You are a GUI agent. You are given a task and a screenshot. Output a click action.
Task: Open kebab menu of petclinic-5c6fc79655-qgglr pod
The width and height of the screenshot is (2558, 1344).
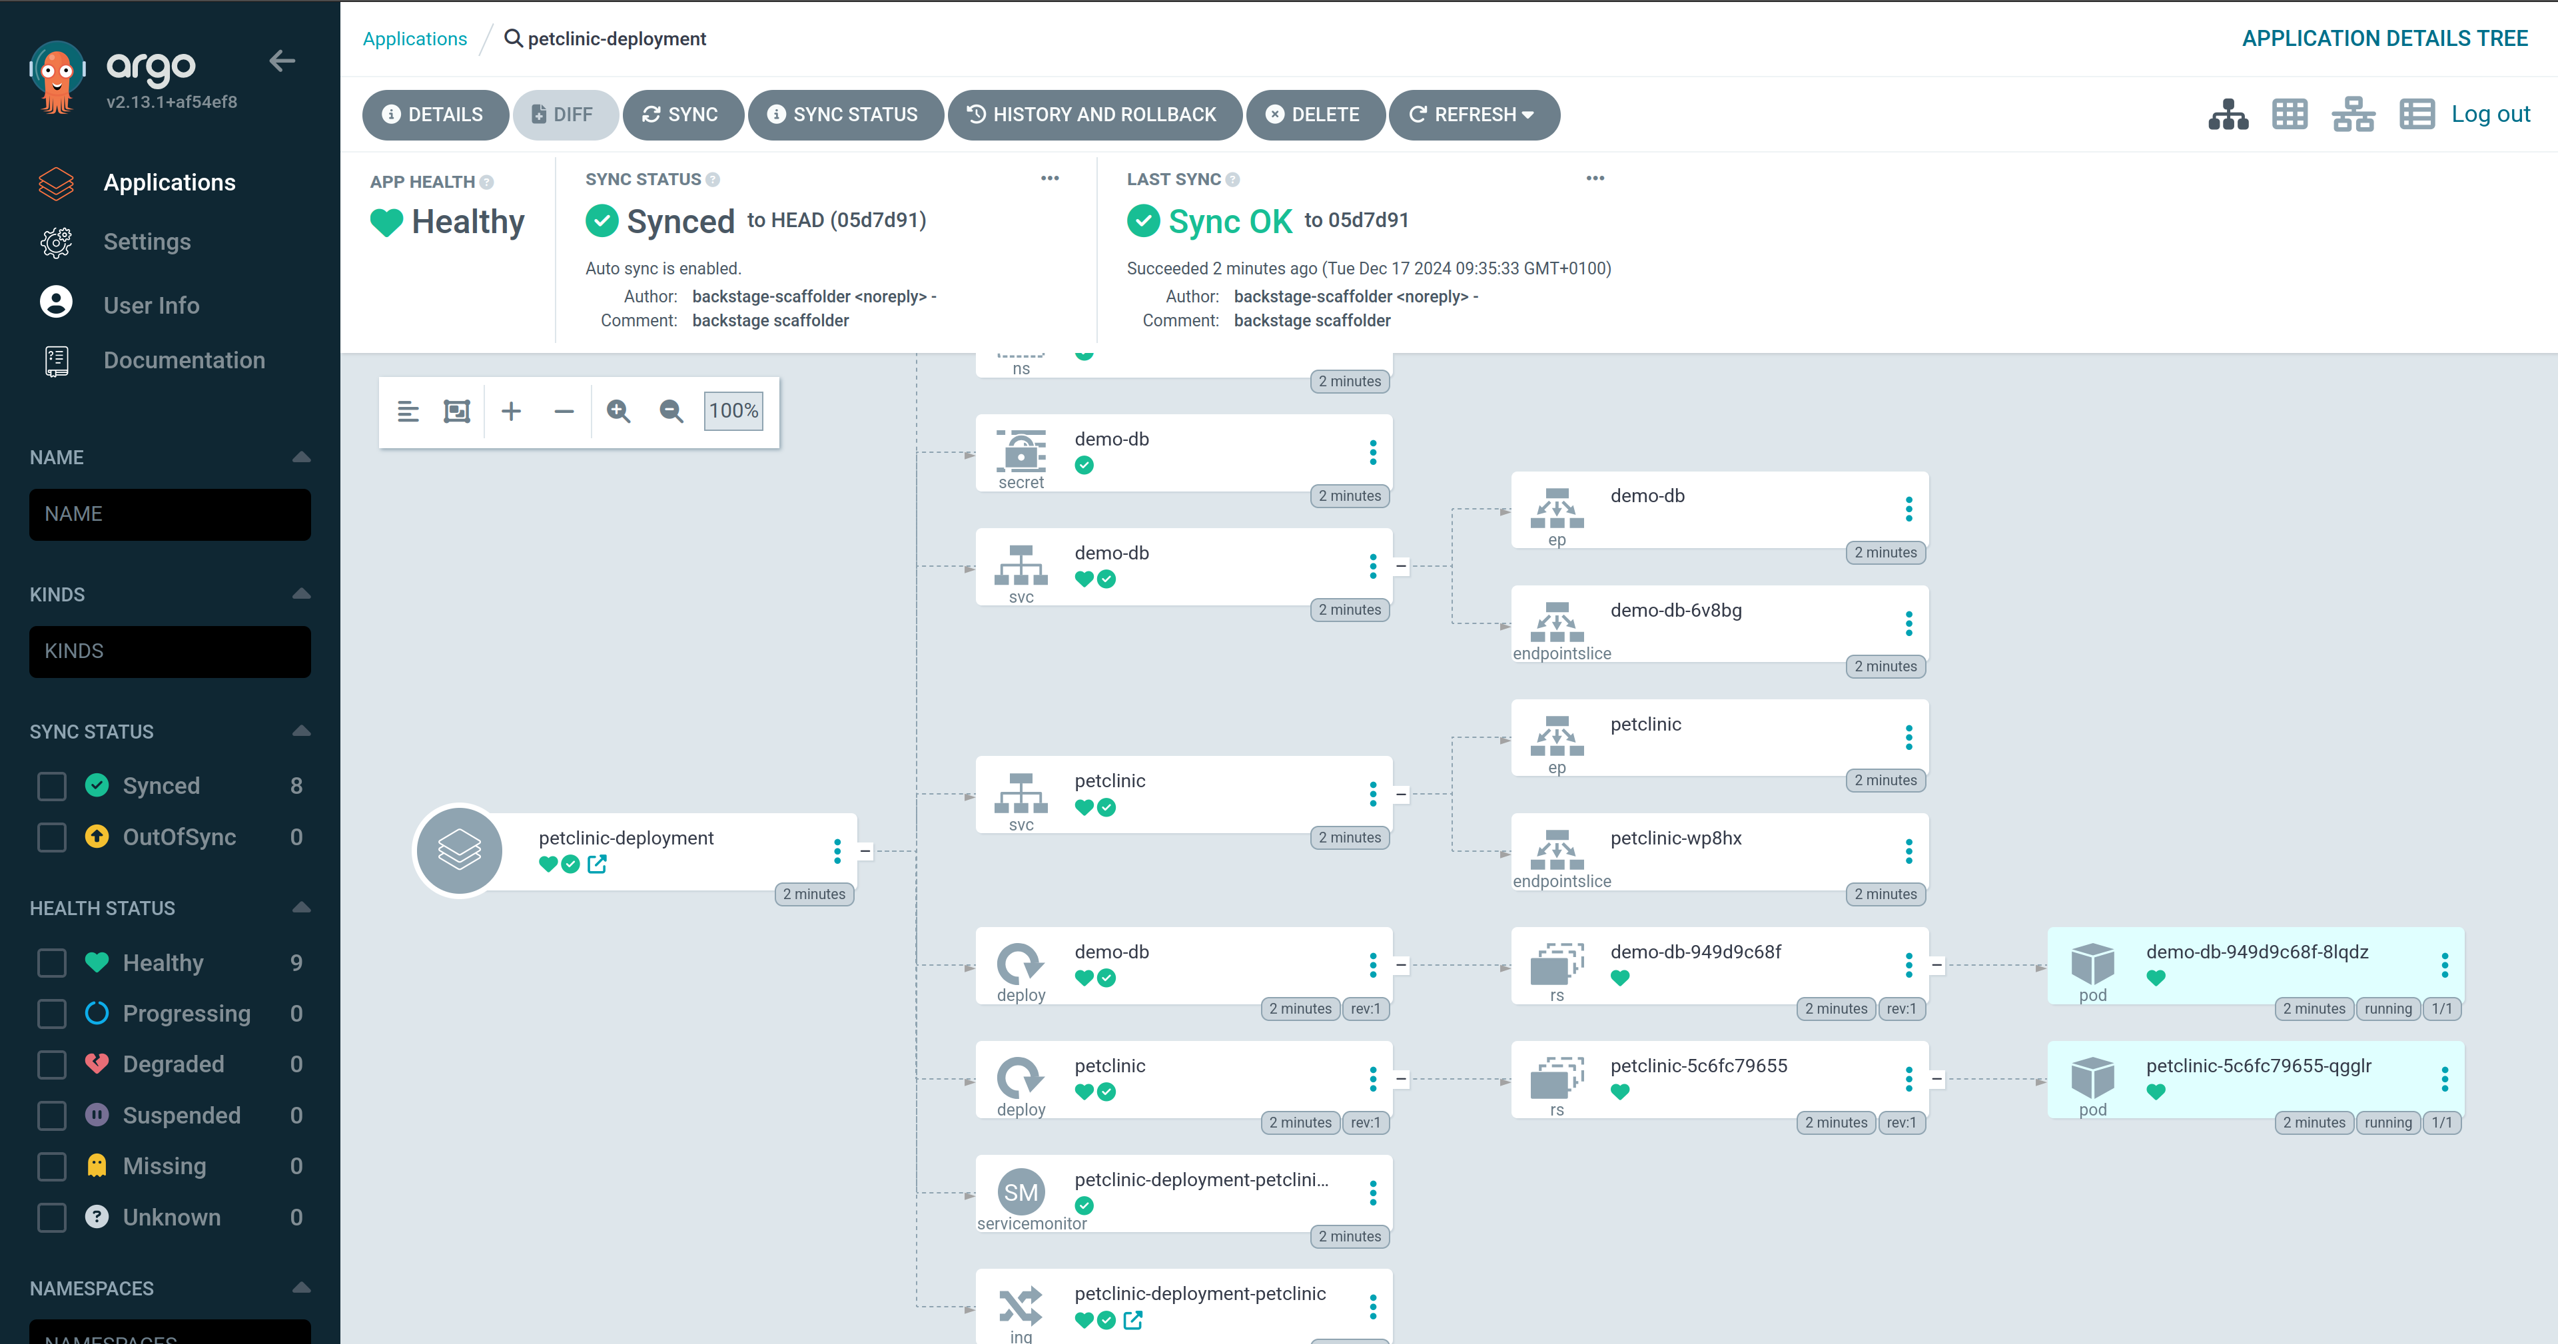coord(2445,1079)
